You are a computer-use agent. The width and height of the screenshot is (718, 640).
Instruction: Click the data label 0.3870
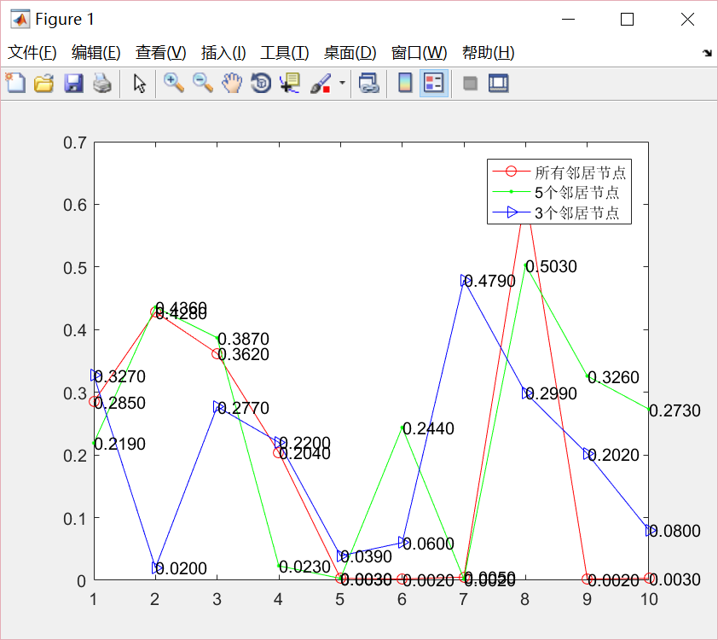click(243, 339)
